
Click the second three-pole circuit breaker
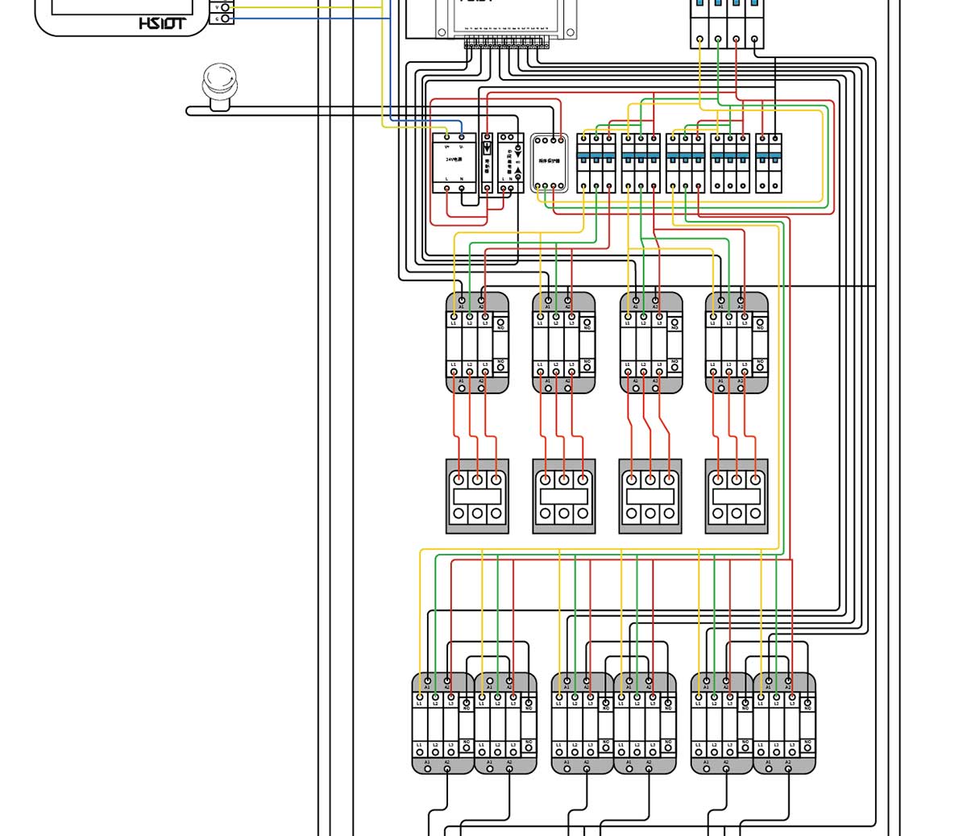pos(641,163)
